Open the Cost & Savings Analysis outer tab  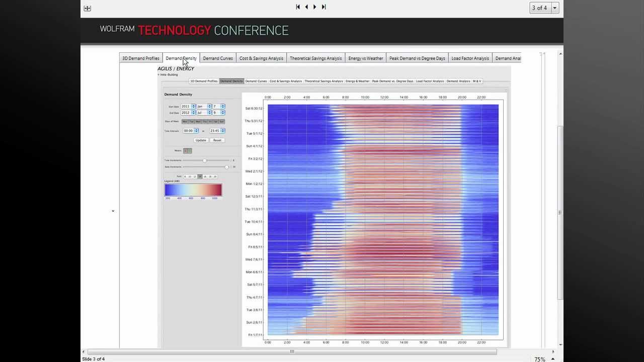tap(261, 58)
